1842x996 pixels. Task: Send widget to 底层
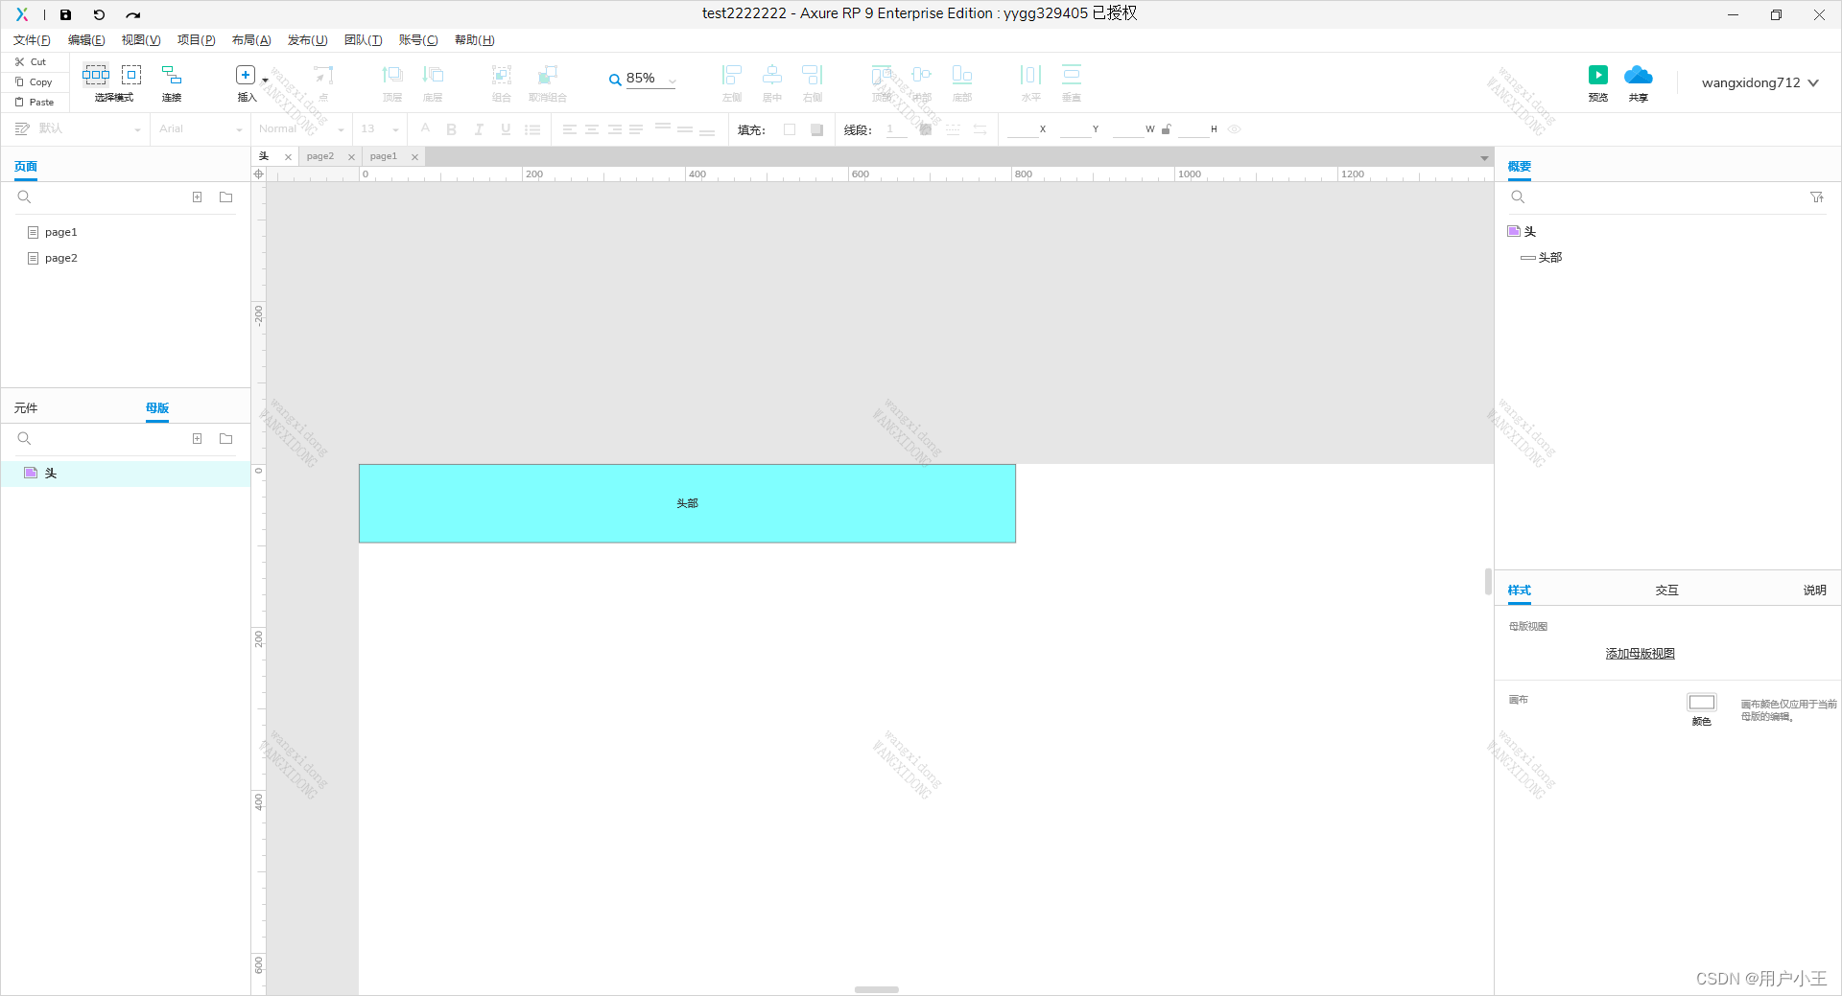click(x=433, y=82)
